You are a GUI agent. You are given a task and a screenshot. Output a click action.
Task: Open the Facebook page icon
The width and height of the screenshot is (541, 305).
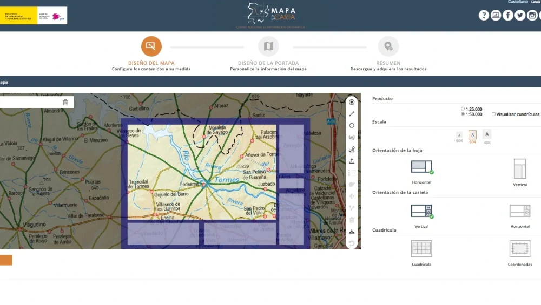508,16
